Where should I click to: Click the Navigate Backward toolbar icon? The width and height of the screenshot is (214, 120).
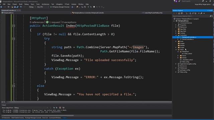tap(1, 7)
